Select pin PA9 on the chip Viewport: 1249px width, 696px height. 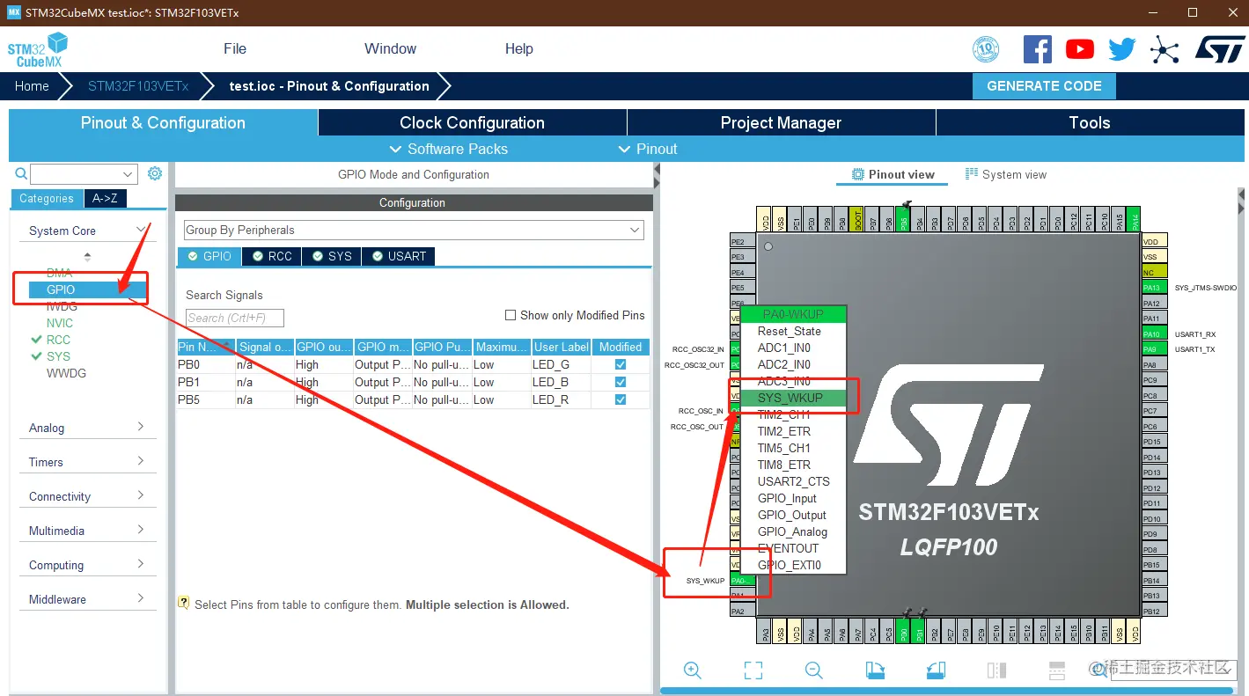(x=1154, y=349)
